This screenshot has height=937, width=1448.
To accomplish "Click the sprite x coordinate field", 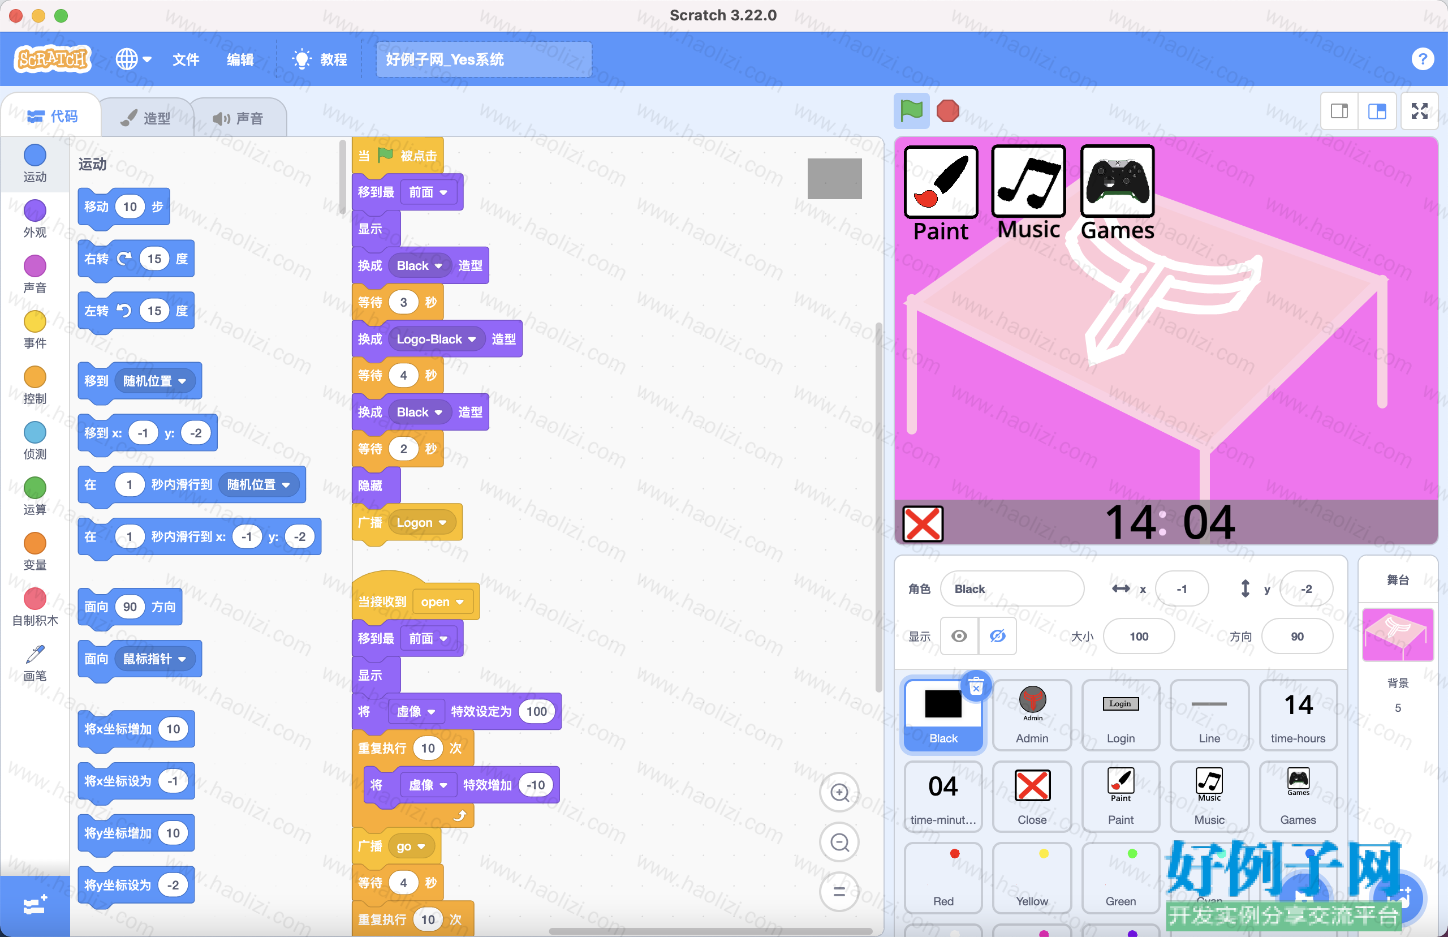I will click(1182, 588).
